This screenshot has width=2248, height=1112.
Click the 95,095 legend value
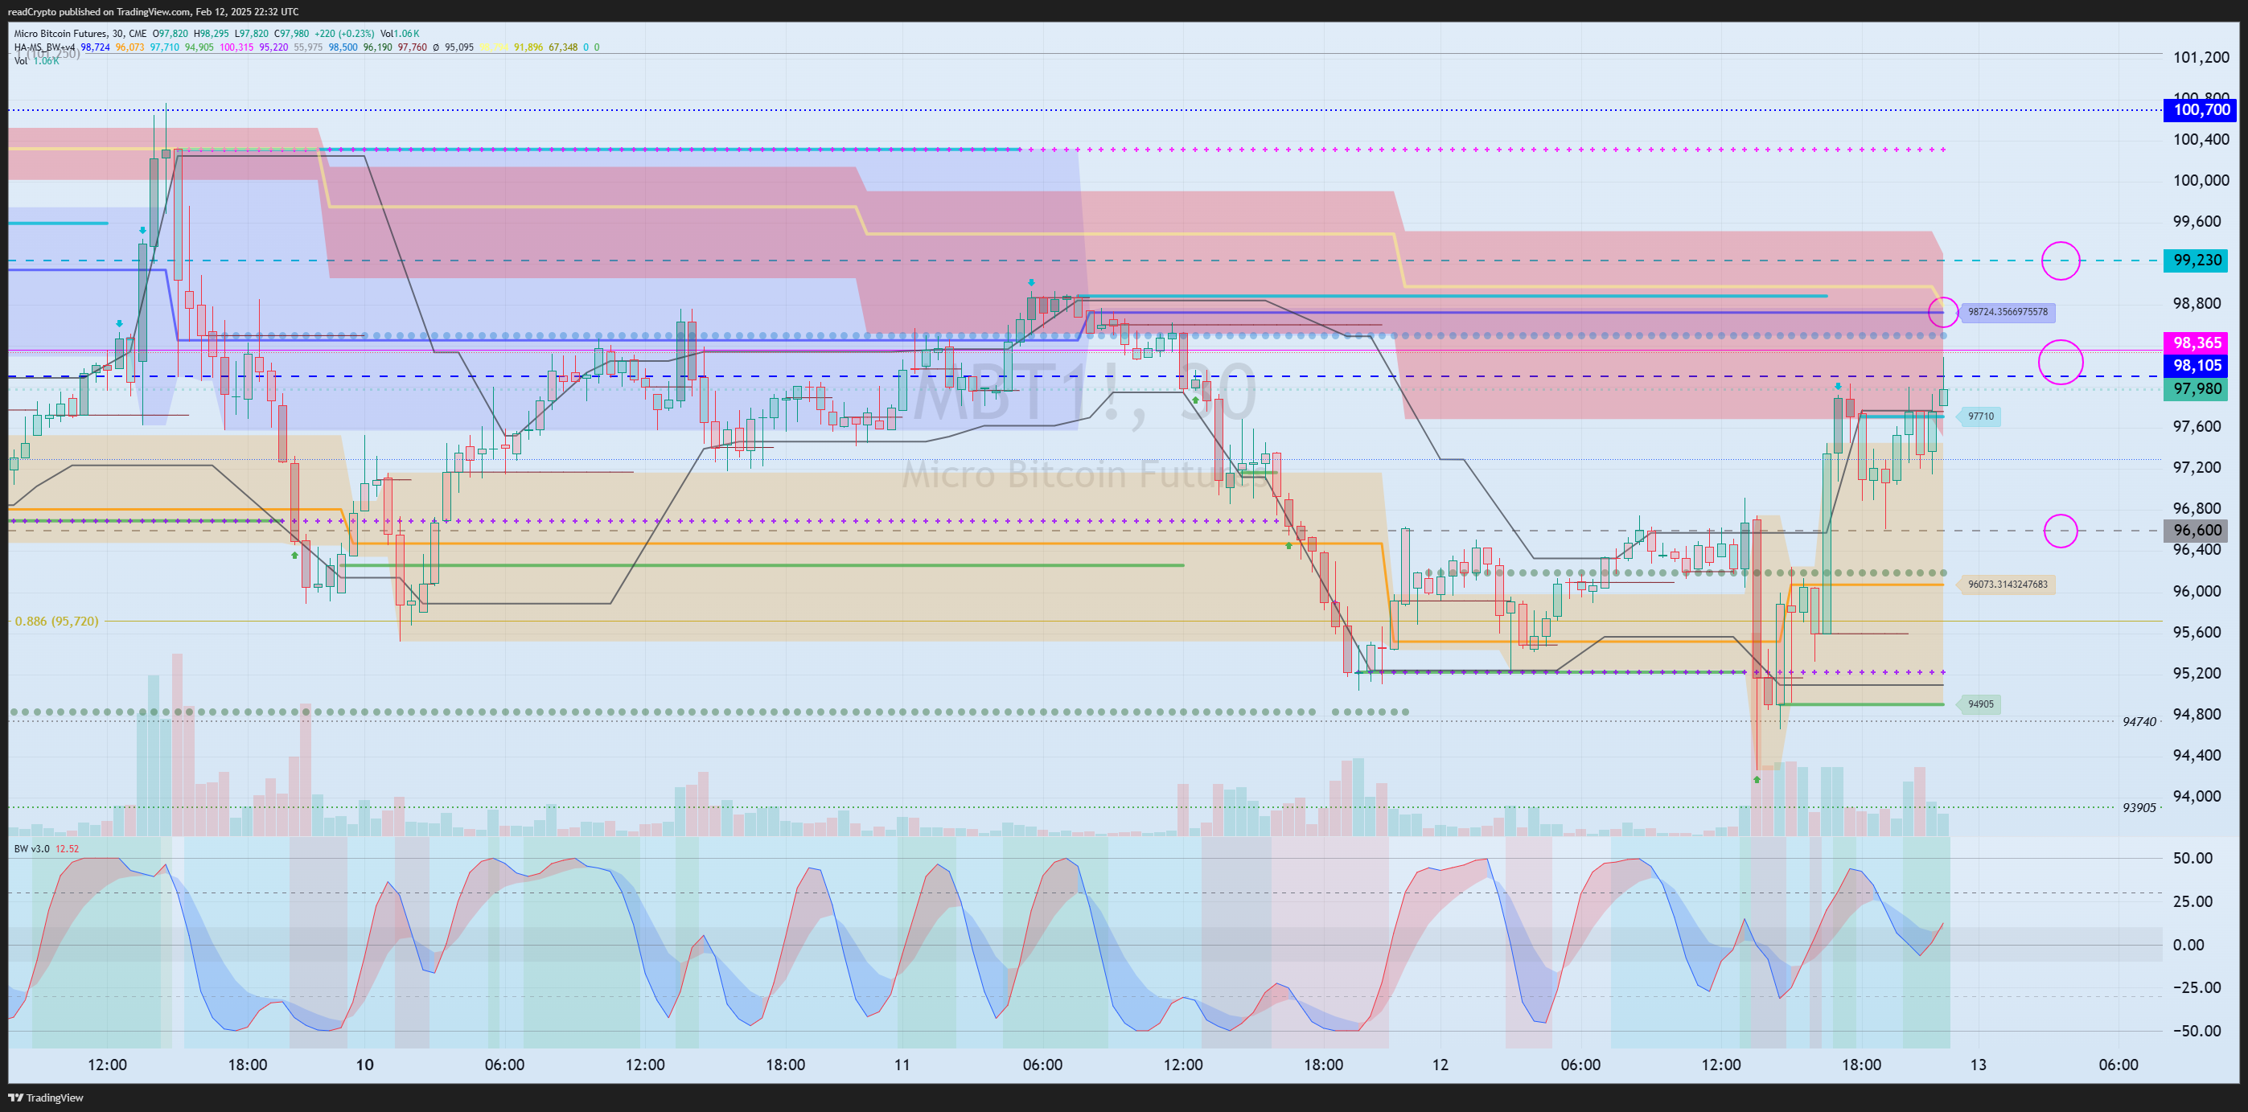[x=459, y=47]
